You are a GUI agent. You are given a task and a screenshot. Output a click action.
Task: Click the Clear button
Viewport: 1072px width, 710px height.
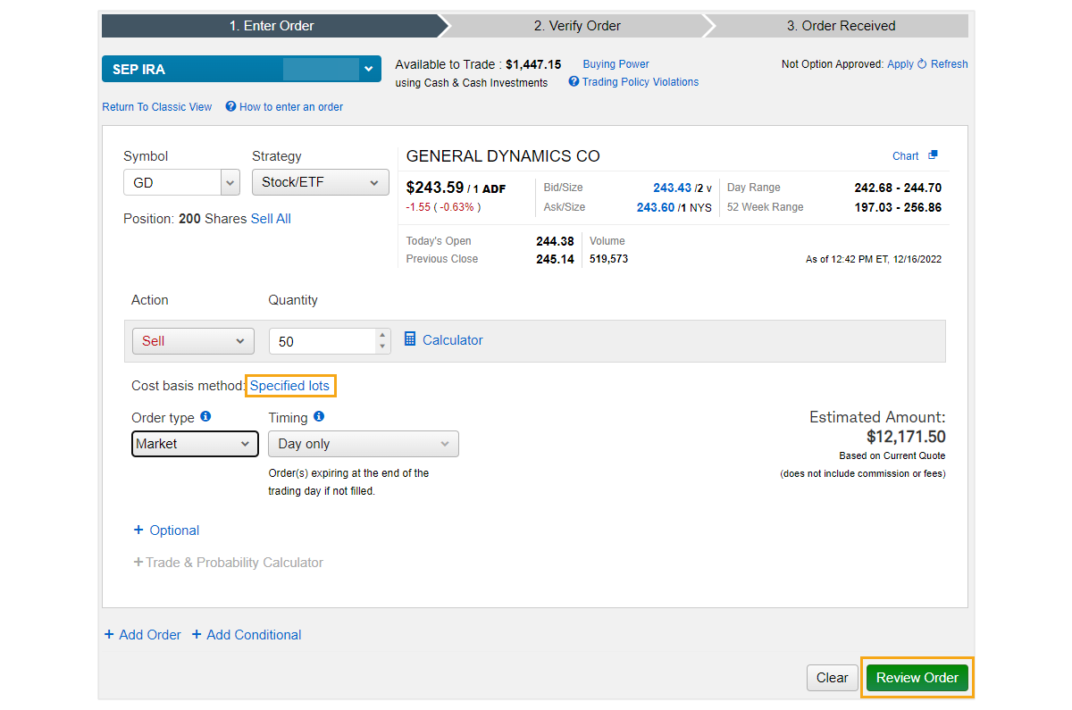pos(832,678)
